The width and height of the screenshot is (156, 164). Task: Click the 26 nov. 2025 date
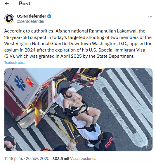(x=38, y=158)
